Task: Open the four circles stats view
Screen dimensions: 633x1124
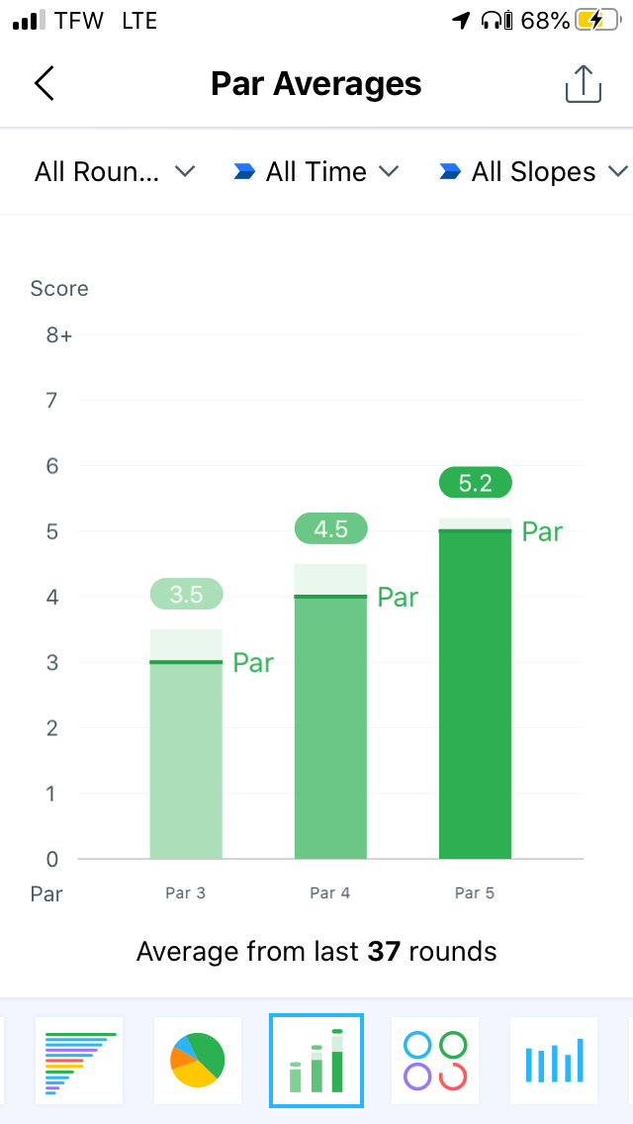Action: click(x=435, y=1060)
